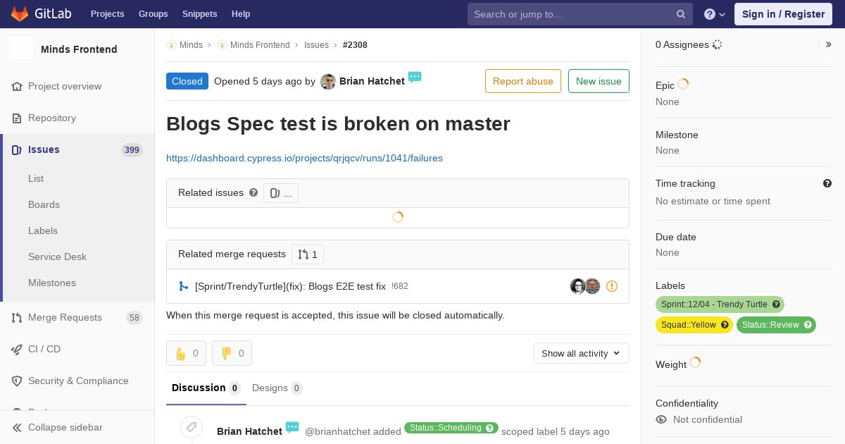This screenshot has width=845, height=444.
Task: Click the New issue button
Action: (599, 81)
